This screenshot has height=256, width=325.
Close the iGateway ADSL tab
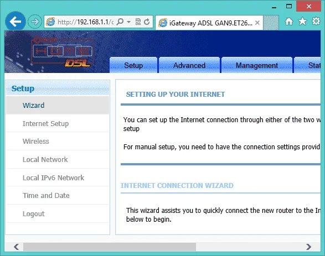[257, 23]
